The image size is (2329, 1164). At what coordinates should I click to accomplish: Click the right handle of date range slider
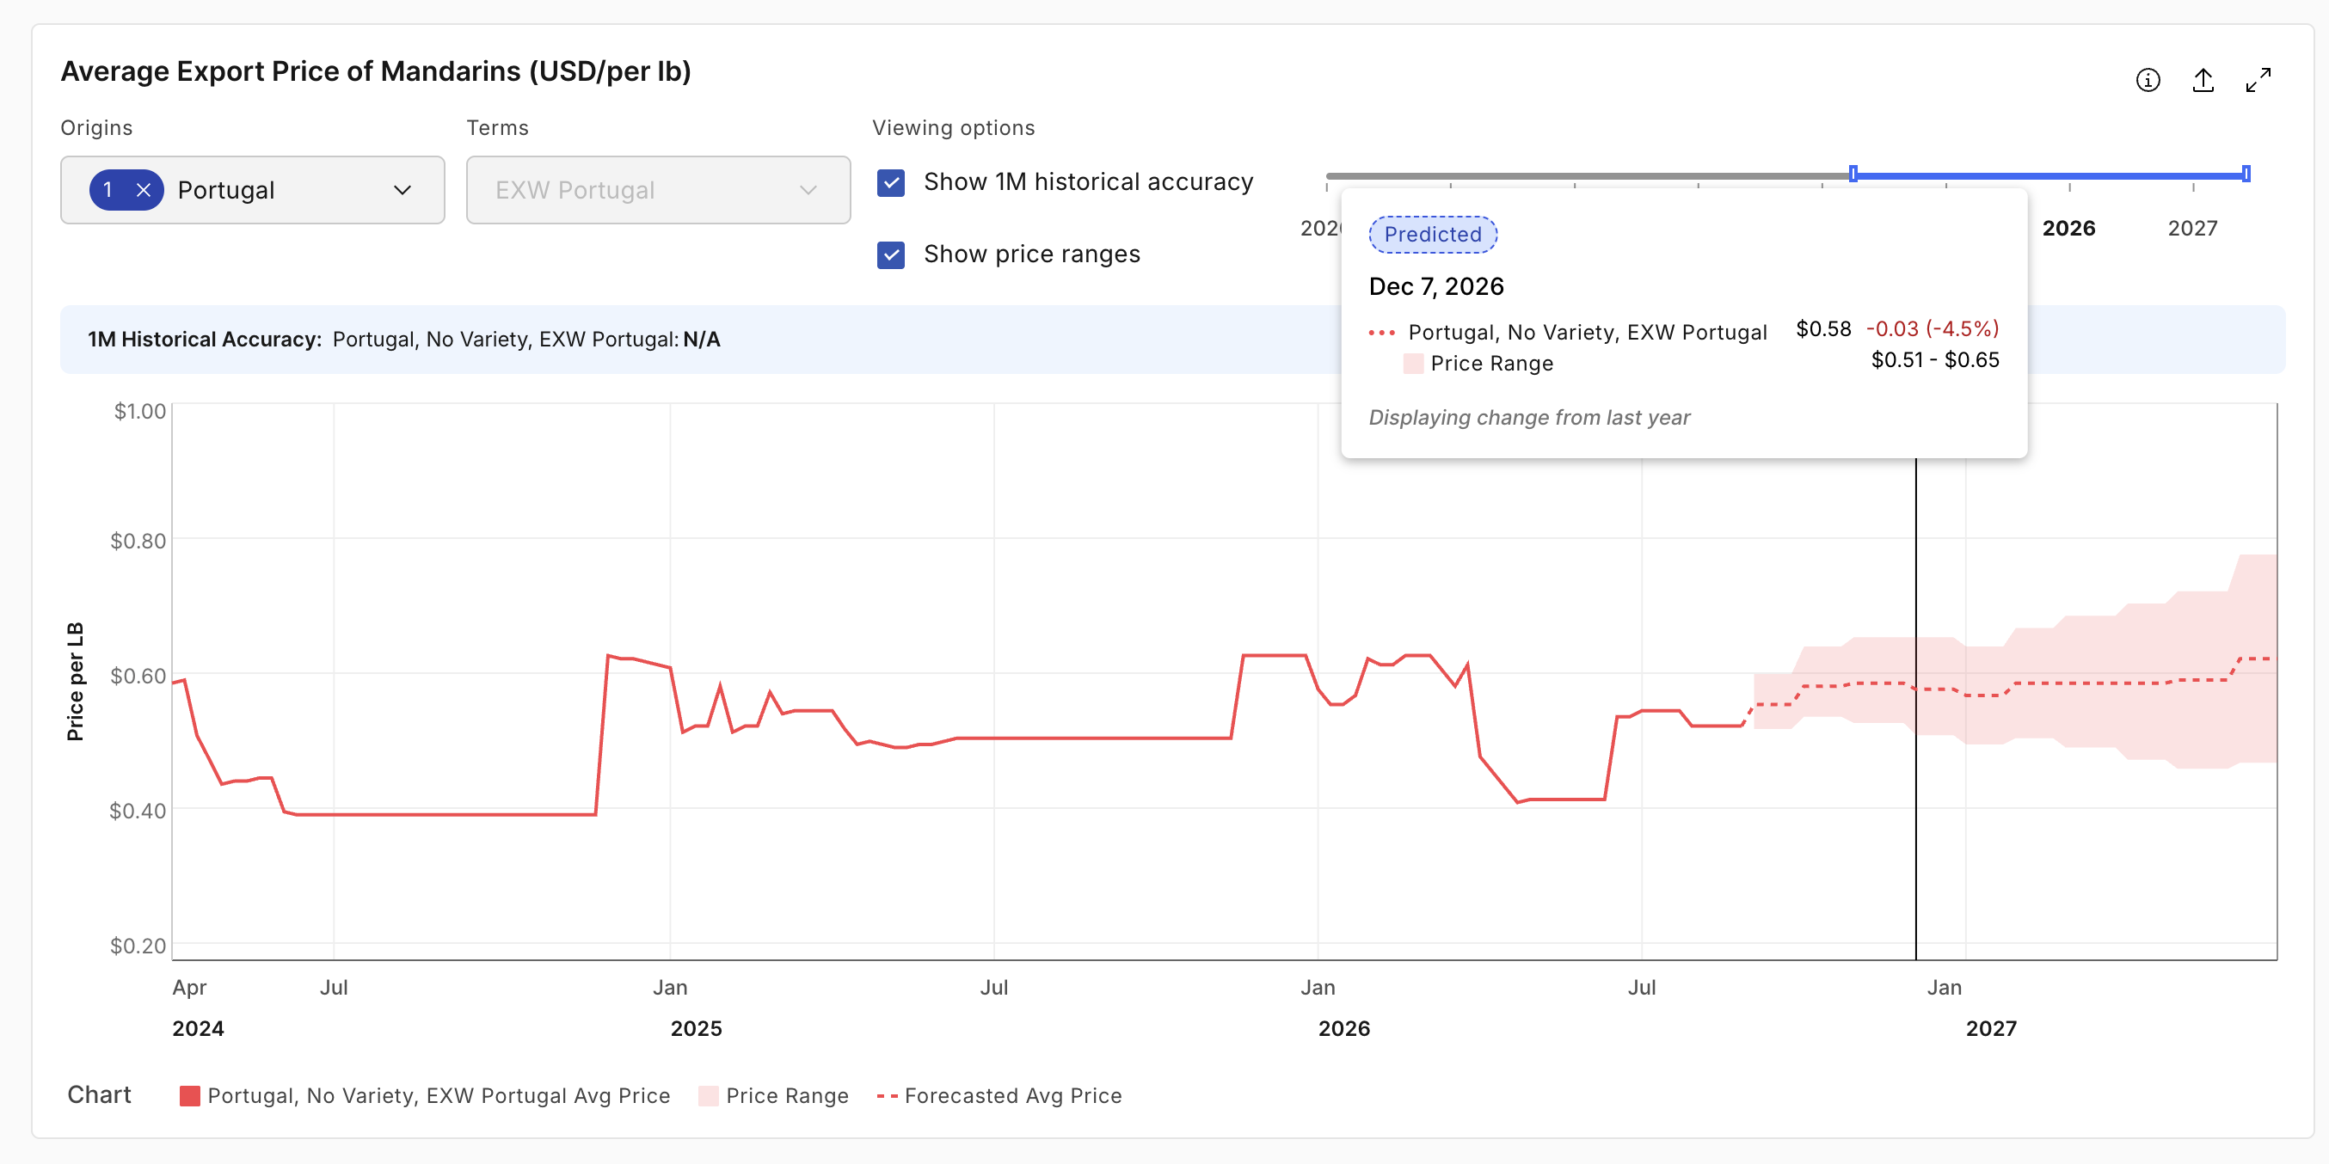[x=2246, y=174]
